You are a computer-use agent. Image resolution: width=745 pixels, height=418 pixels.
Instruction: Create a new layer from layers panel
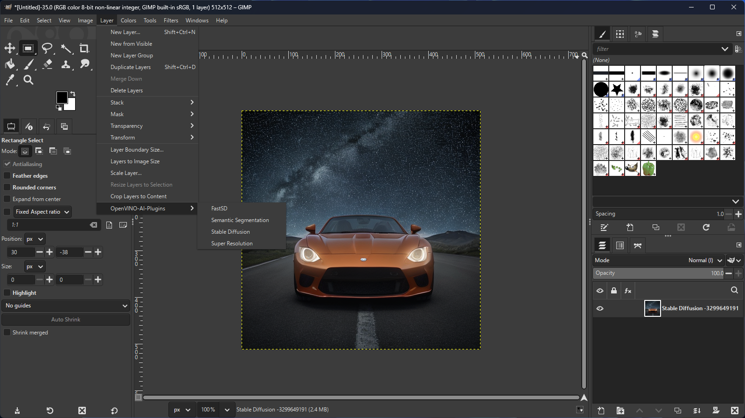point(601,411)
